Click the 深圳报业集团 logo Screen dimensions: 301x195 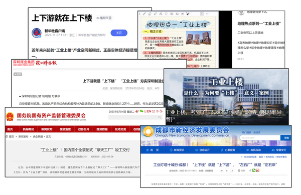[x=24, y=63]
